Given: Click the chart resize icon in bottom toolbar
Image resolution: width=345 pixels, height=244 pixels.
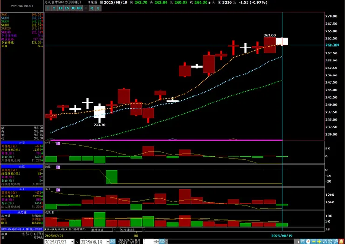Looking at the screenshot, I should pyautogui.click(x=325, y=242).
